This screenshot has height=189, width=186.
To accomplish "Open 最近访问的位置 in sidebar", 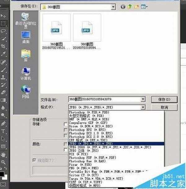I will [x=26, y=21].
